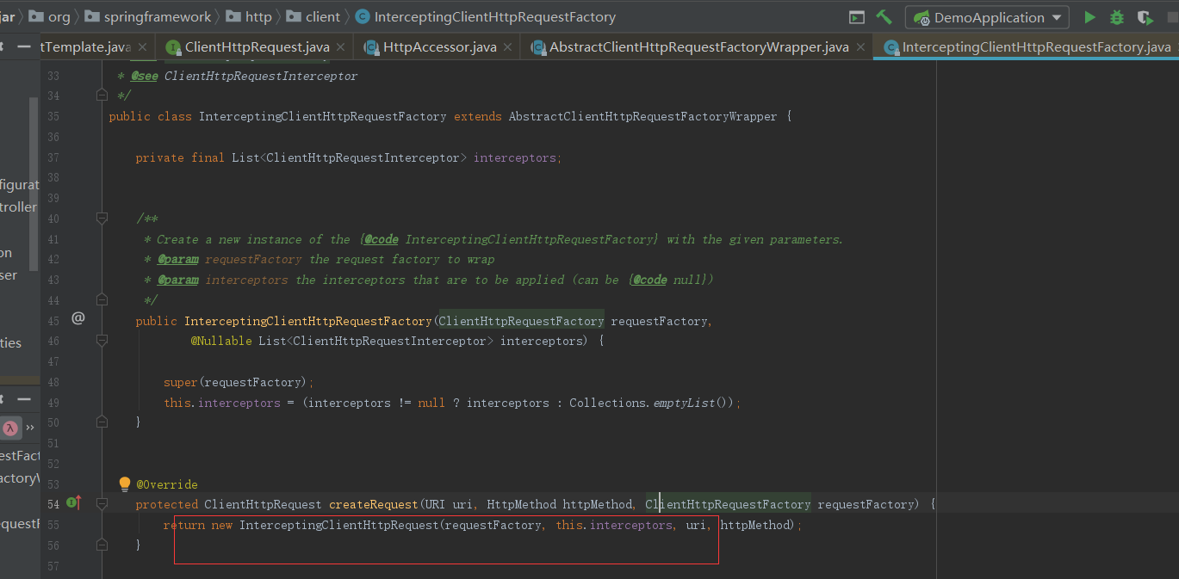Click the yellow intention lightbulb at line 53

125,484
